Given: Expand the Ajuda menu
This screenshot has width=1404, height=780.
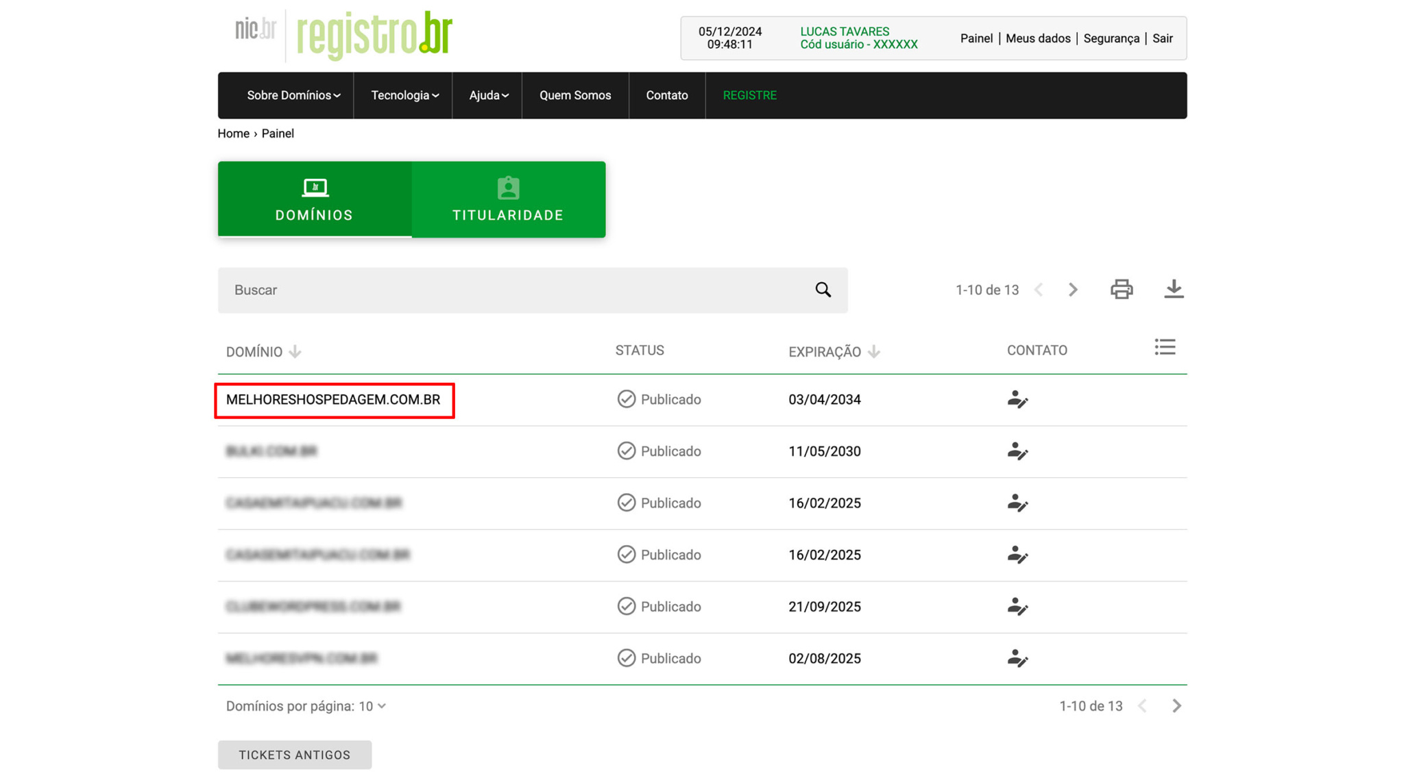Looking at the screenshot, I should (x=487, y=95).
